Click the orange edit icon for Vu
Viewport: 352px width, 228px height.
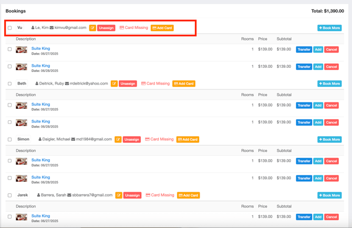coord(92,28)
